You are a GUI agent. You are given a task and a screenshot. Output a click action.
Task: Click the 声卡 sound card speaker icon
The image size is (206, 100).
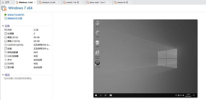(6, 60)
